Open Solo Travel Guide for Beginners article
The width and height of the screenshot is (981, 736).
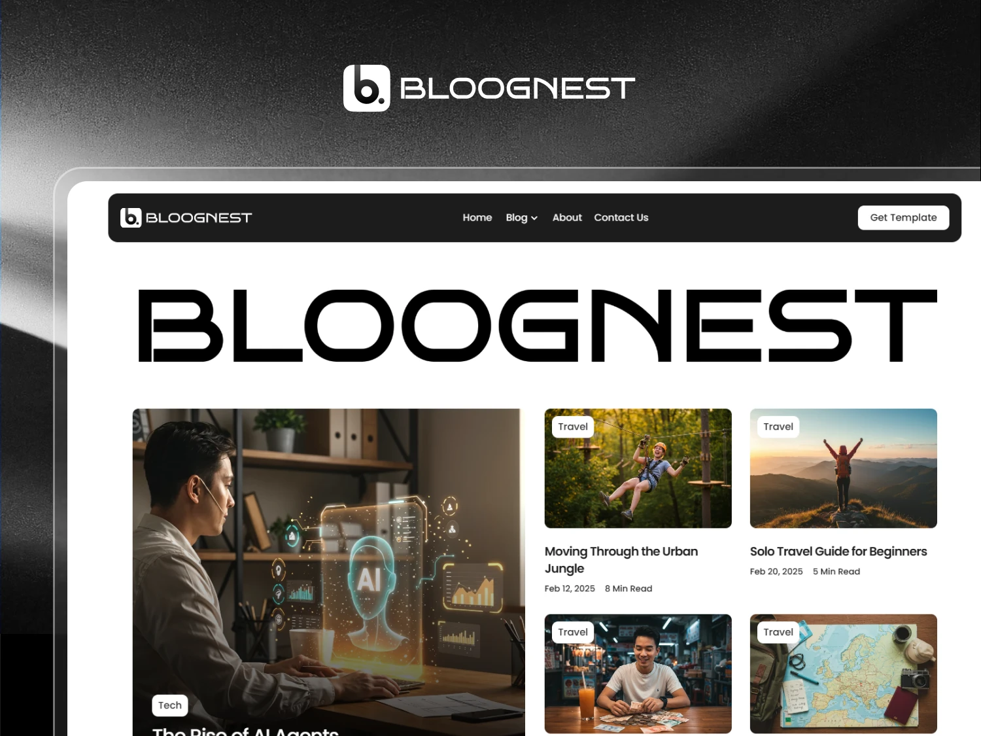838,552
